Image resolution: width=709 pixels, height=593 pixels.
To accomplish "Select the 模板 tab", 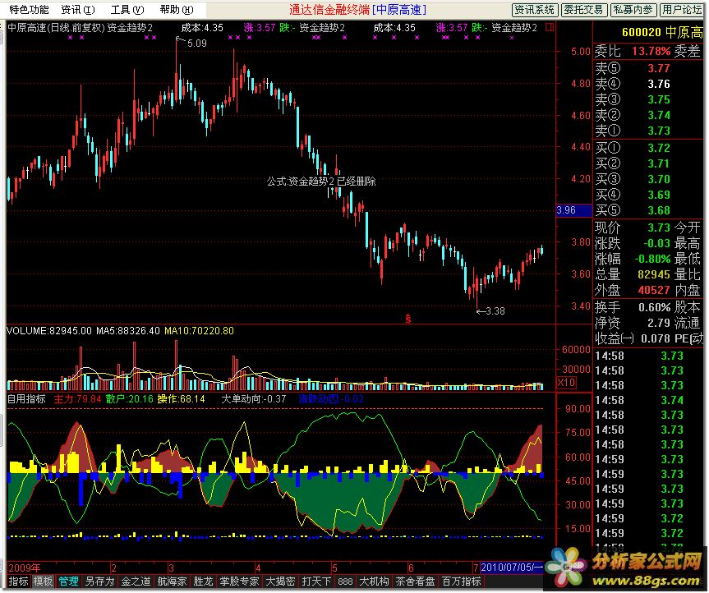I will tap(43, 582).
